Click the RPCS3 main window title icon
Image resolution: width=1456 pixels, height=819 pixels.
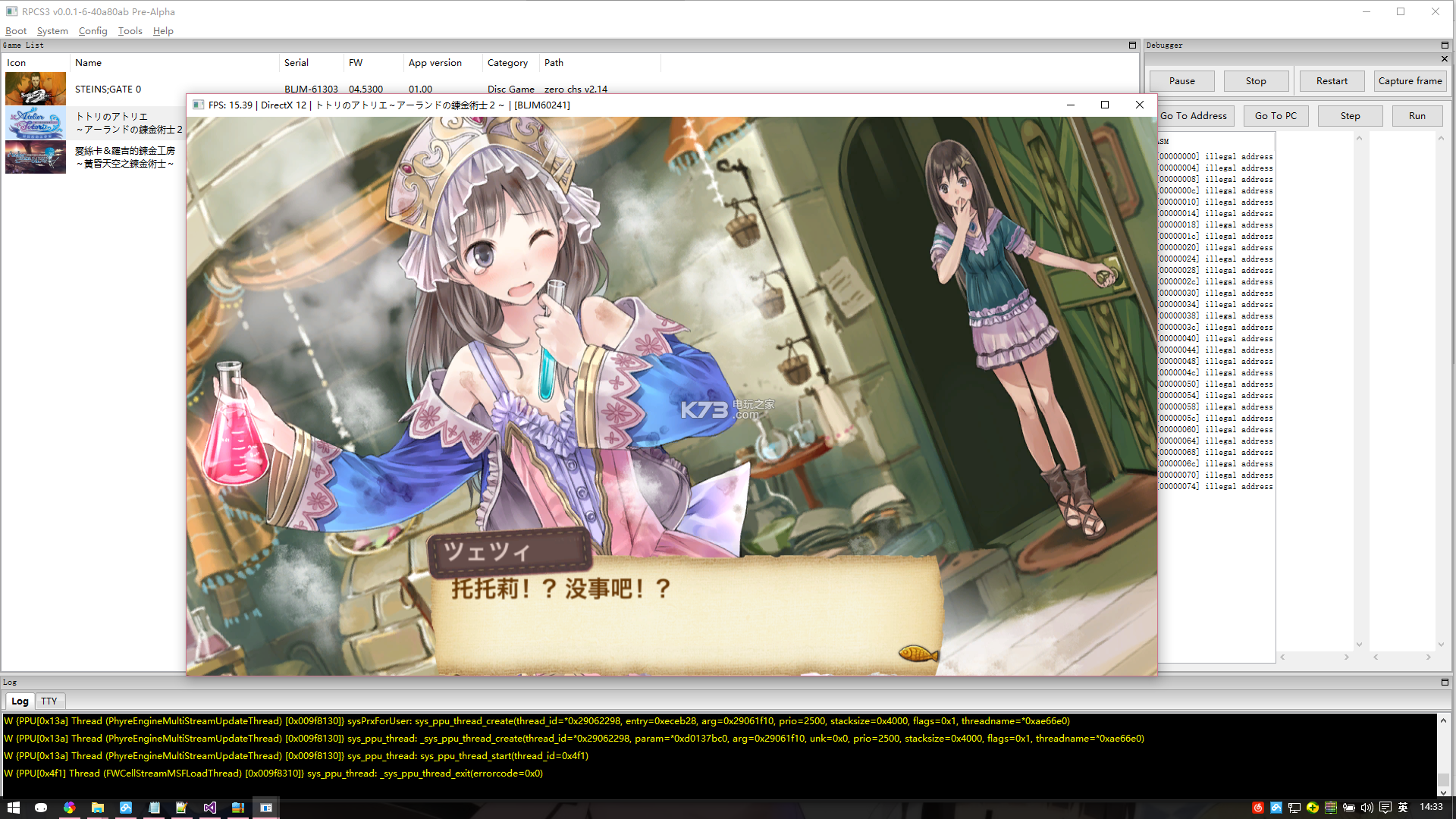click(x=11, y=11)
